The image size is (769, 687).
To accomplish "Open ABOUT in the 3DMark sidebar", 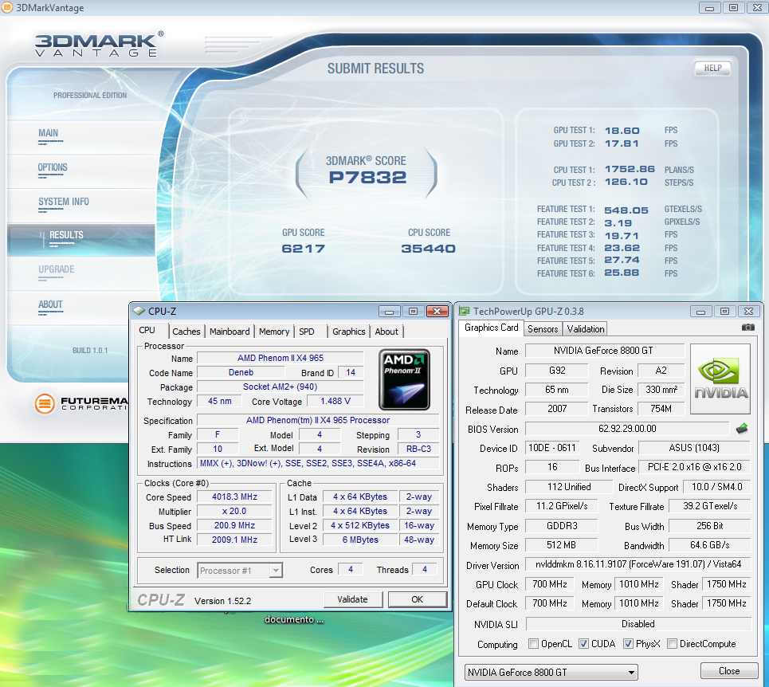I will [50, 304].
